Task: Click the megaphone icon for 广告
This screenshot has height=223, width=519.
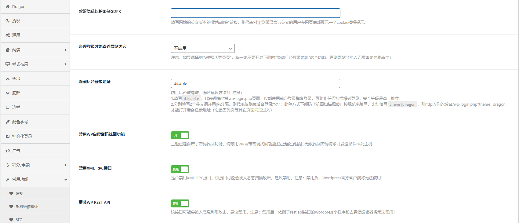Action: (8, 151)
